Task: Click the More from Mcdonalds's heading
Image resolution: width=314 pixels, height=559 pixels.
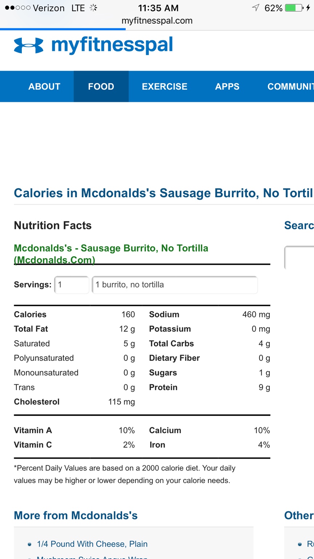Action: pos(76,515)
